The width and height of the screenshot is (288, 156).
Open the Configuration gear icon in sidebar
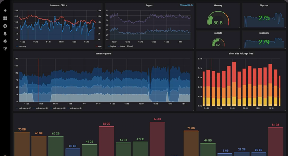click(x=5, y=41)
